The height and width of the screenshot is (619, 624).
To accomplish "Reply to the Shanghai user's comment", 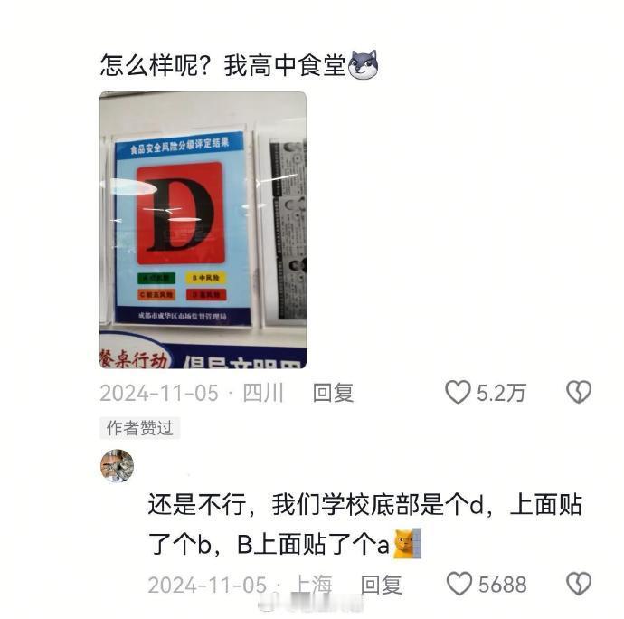I will click(x=381, y=585).
